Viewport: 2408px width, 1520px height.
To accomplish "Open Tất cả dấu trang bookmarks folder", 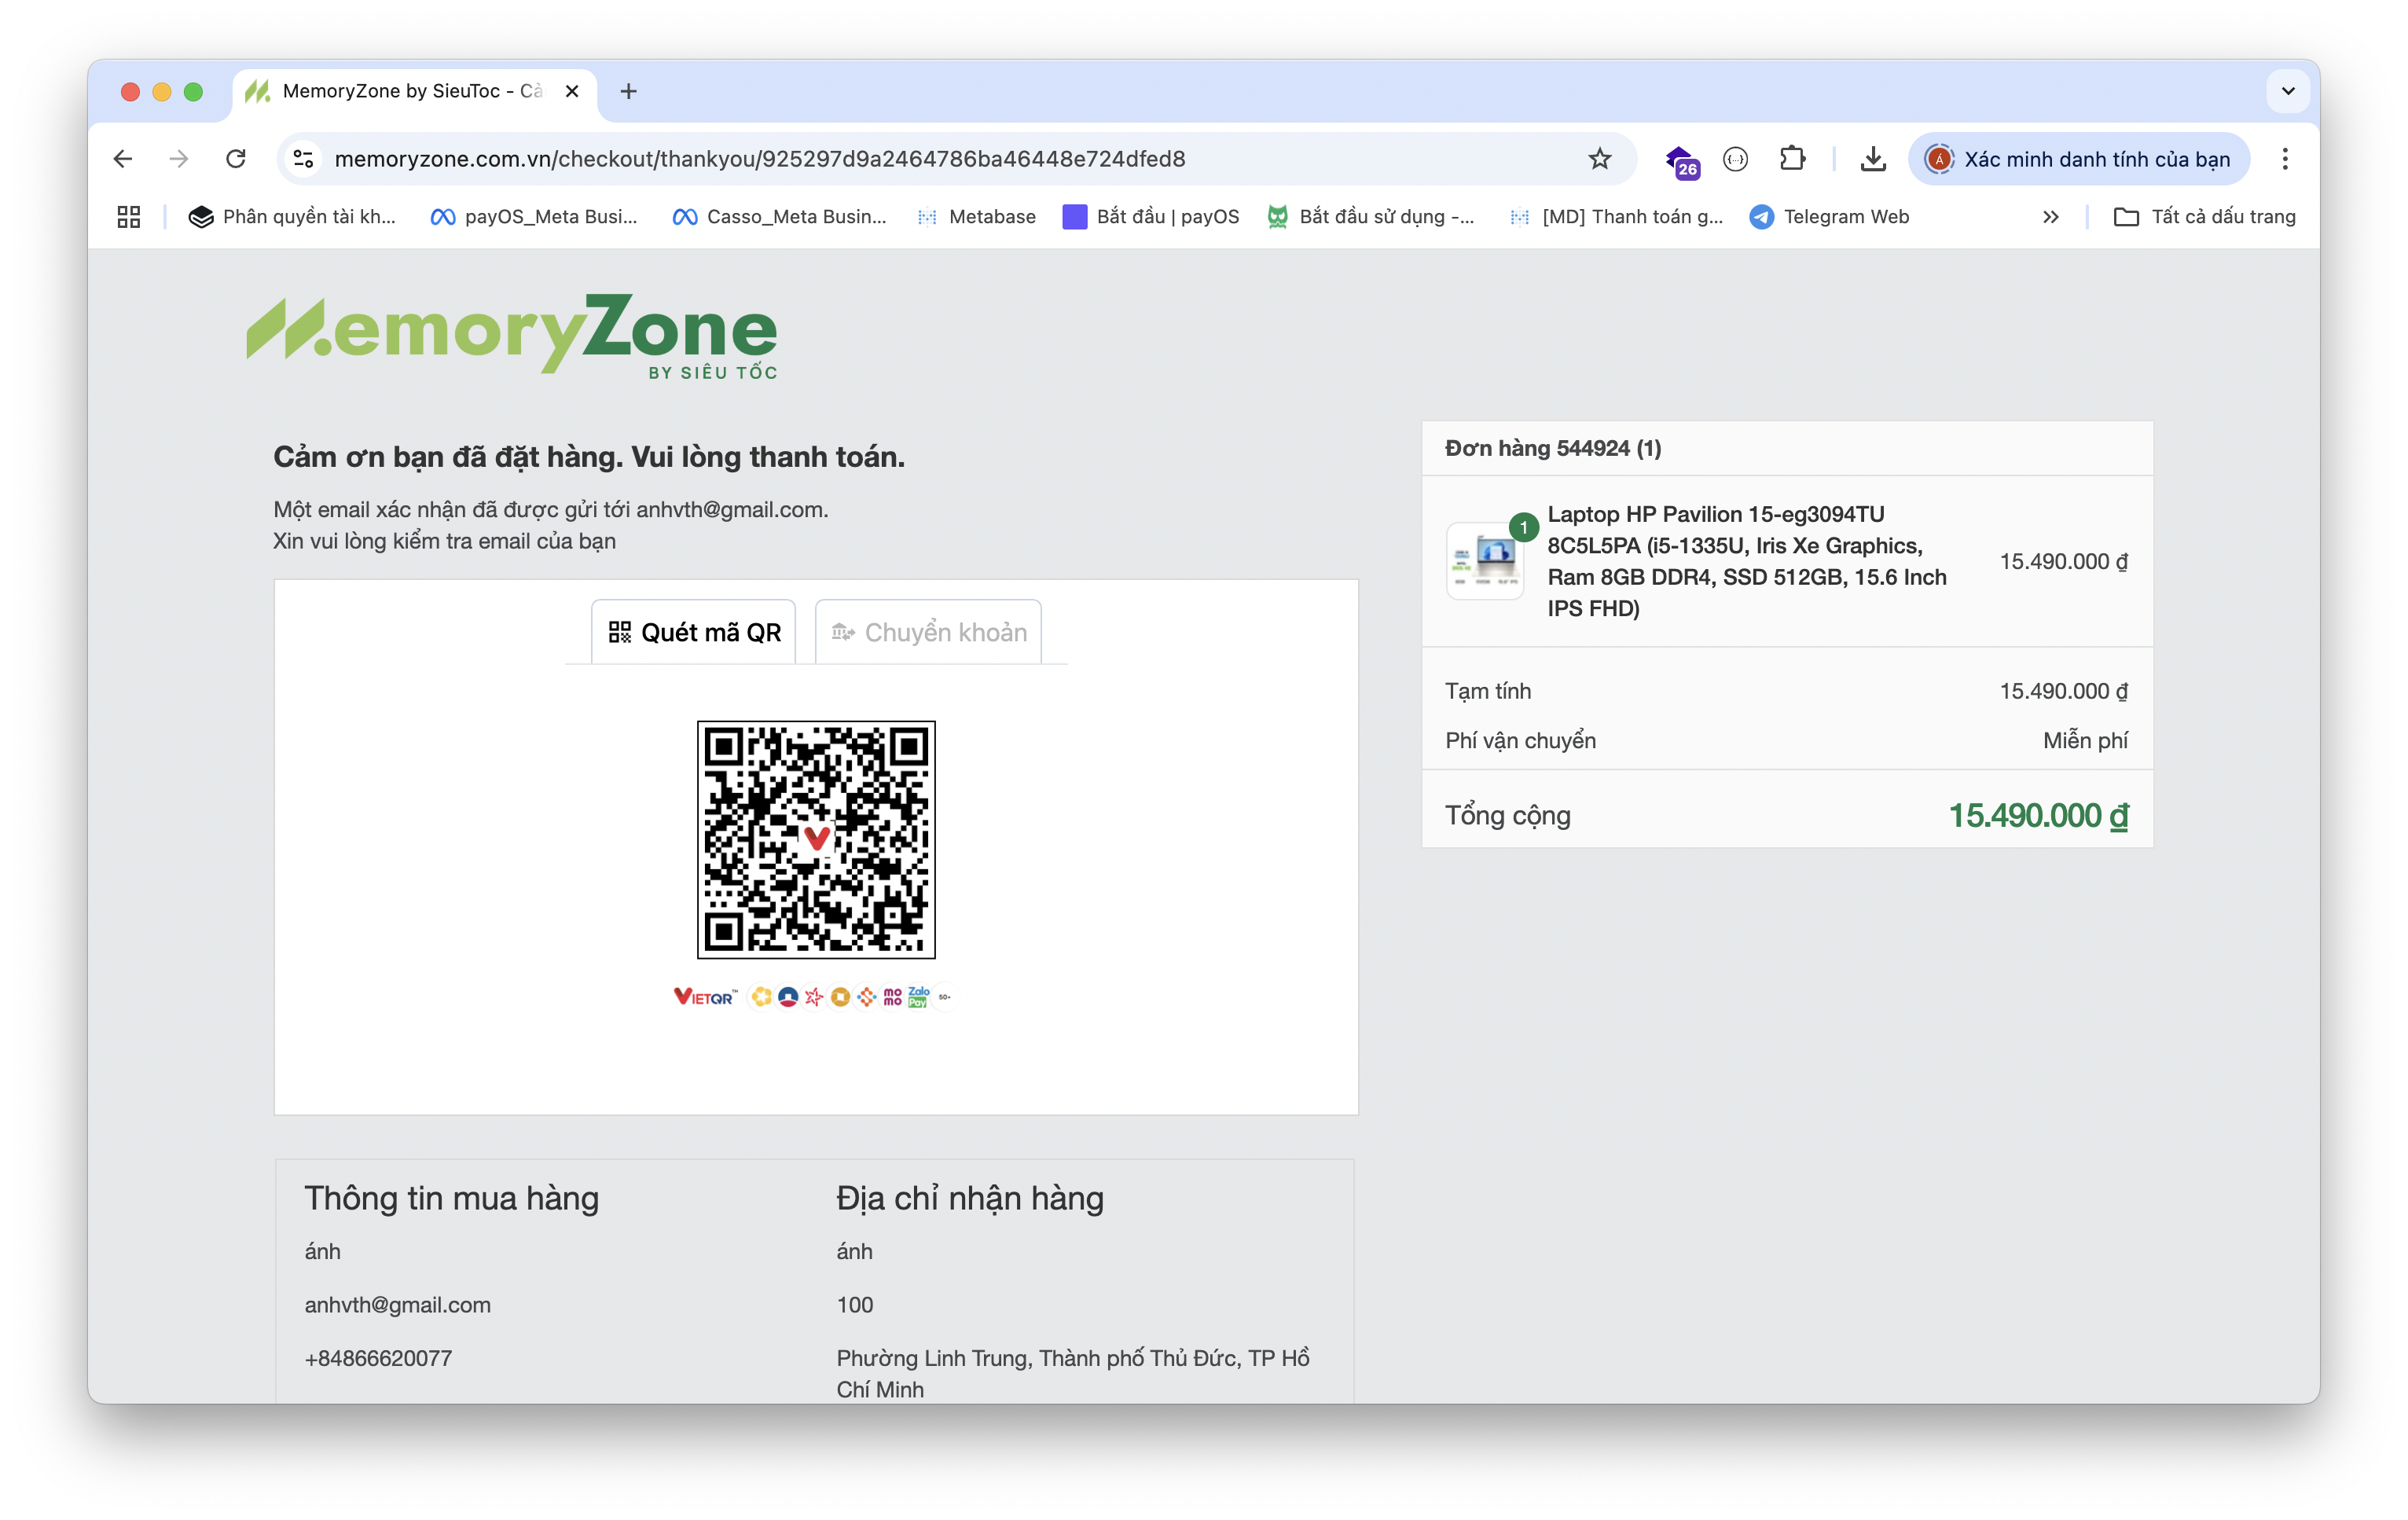I will click(2204, 217).
